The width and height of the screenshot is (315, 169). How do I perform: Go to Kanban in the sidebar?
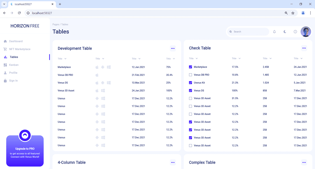(14, 65)
